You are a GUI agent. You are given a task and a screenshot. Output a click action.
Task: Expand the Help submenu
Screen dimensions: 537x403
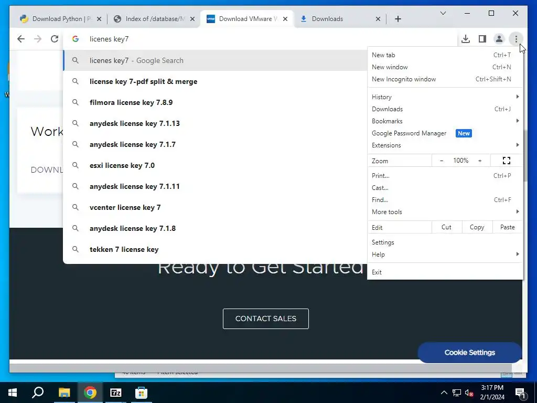[x=445, y=254]
